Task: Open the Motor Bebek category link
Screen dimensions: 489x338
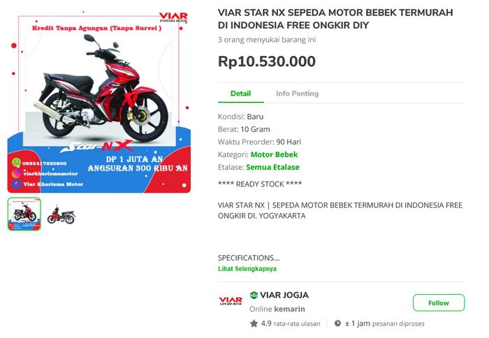Action: point(274,154)
